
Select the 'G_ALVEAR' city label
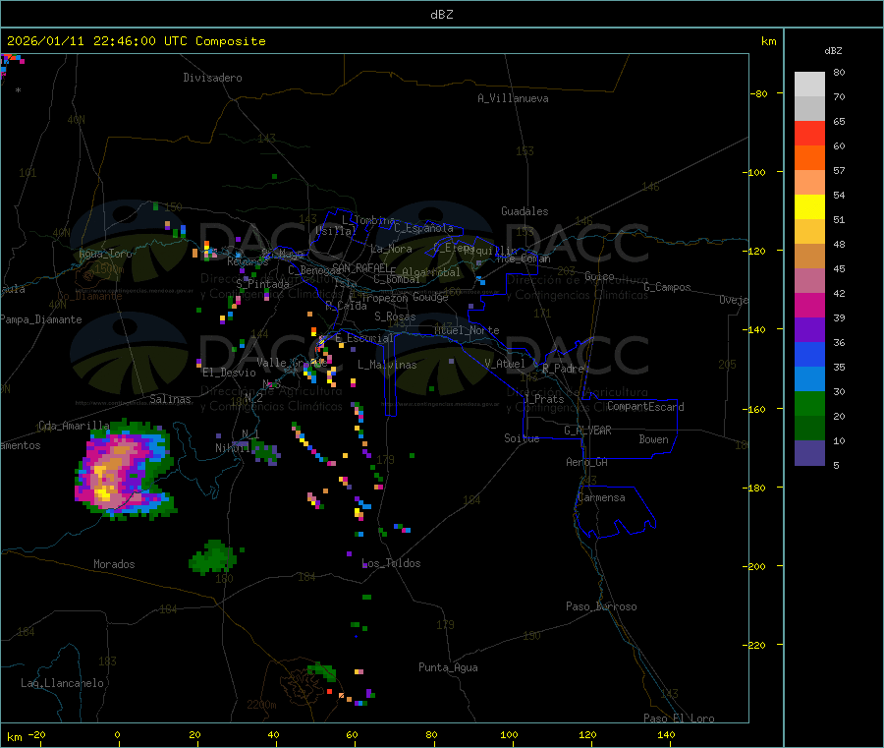(x=587, y=431)
